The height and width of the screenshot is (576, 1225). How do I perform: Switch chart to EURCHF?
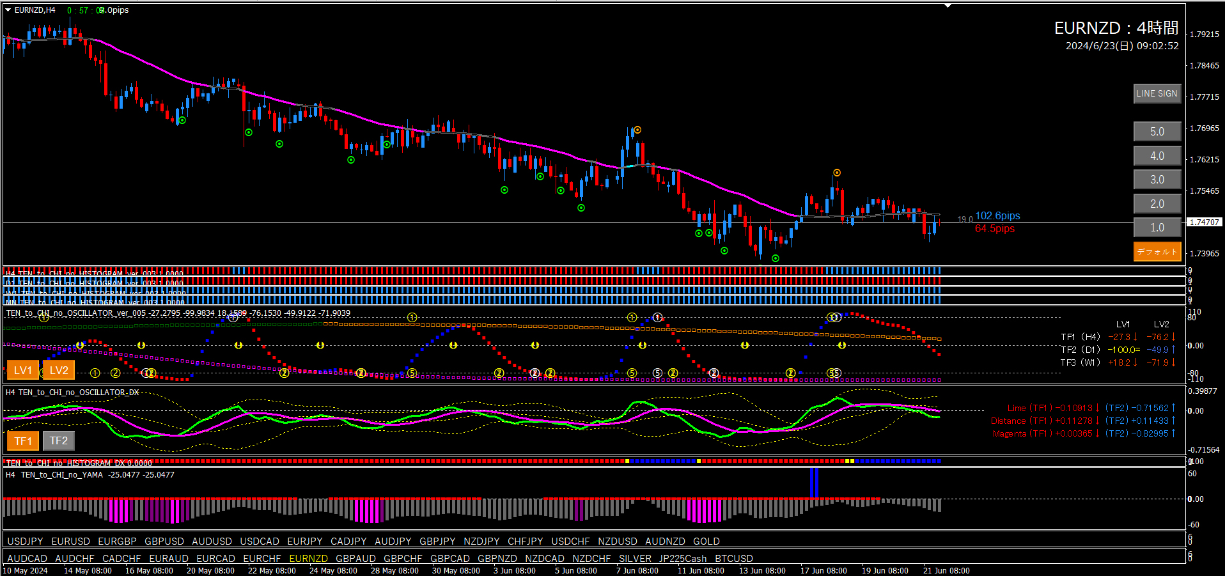(x=262, y=559)
